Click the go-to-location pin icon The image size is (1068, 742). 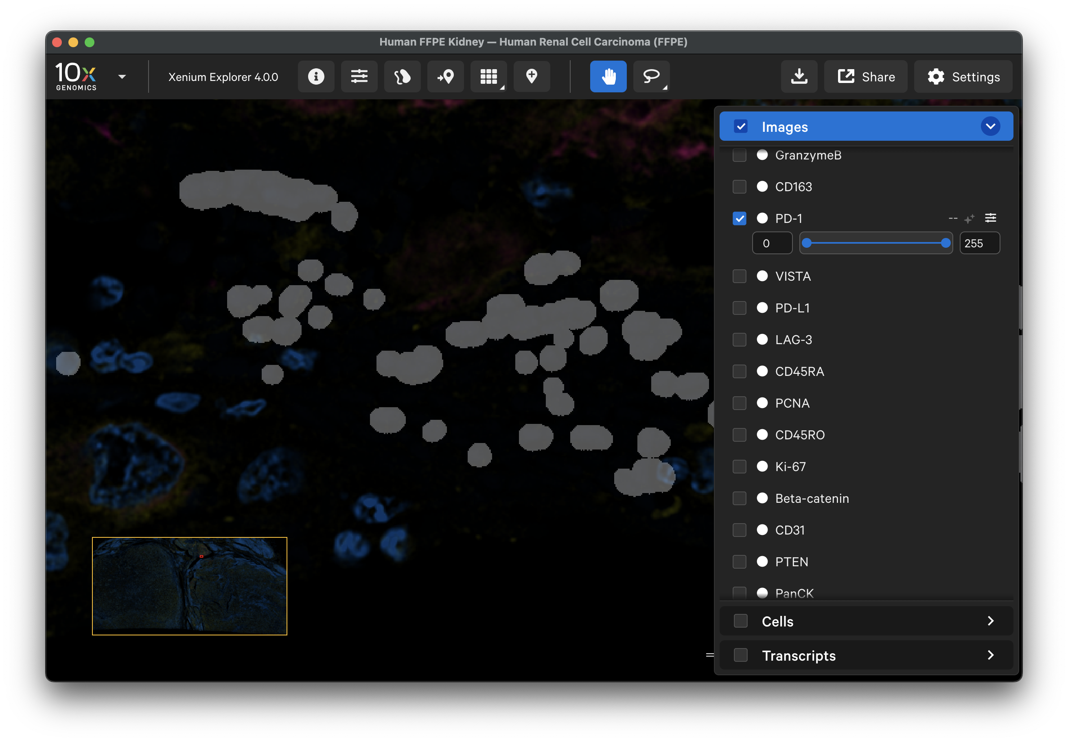coord(446,76)
